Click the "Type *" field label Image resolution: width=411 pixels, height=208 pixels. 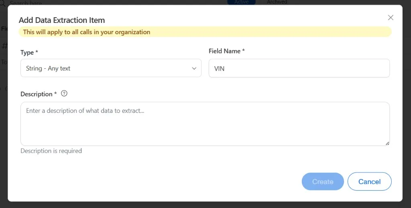29,53
